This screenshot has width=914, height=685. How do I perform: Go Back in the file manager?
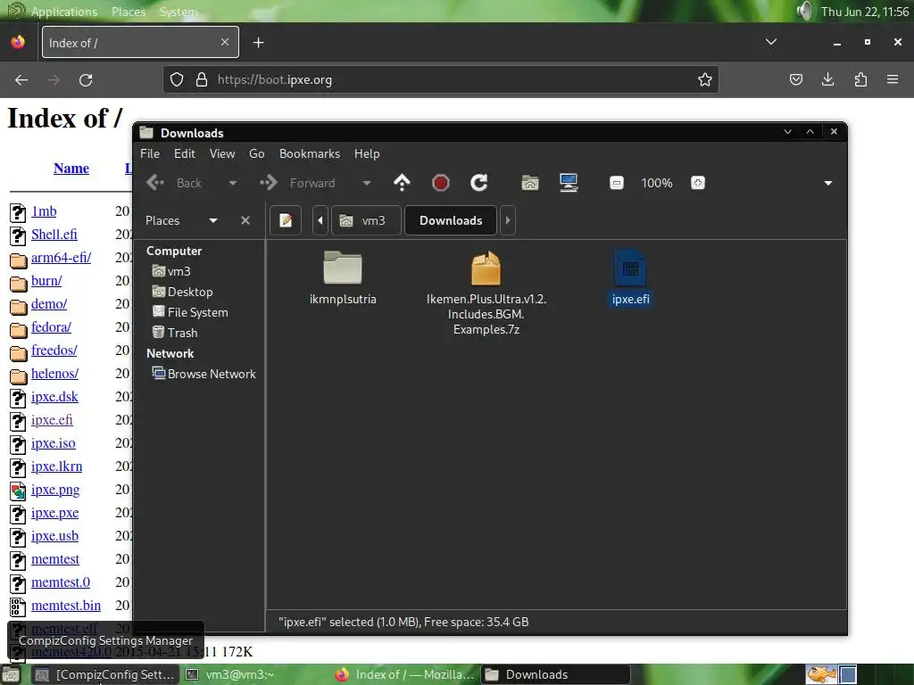[x=173, y=183]
